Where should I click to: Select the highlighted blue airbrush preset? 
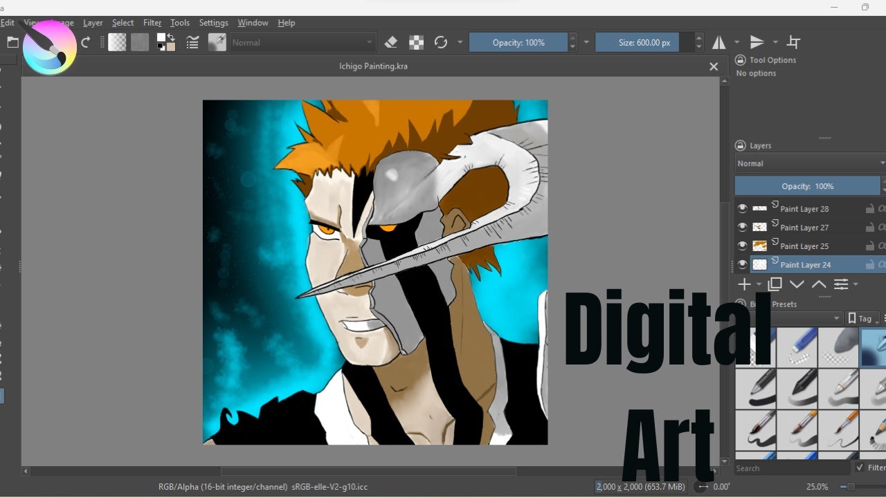click(873, 347)
